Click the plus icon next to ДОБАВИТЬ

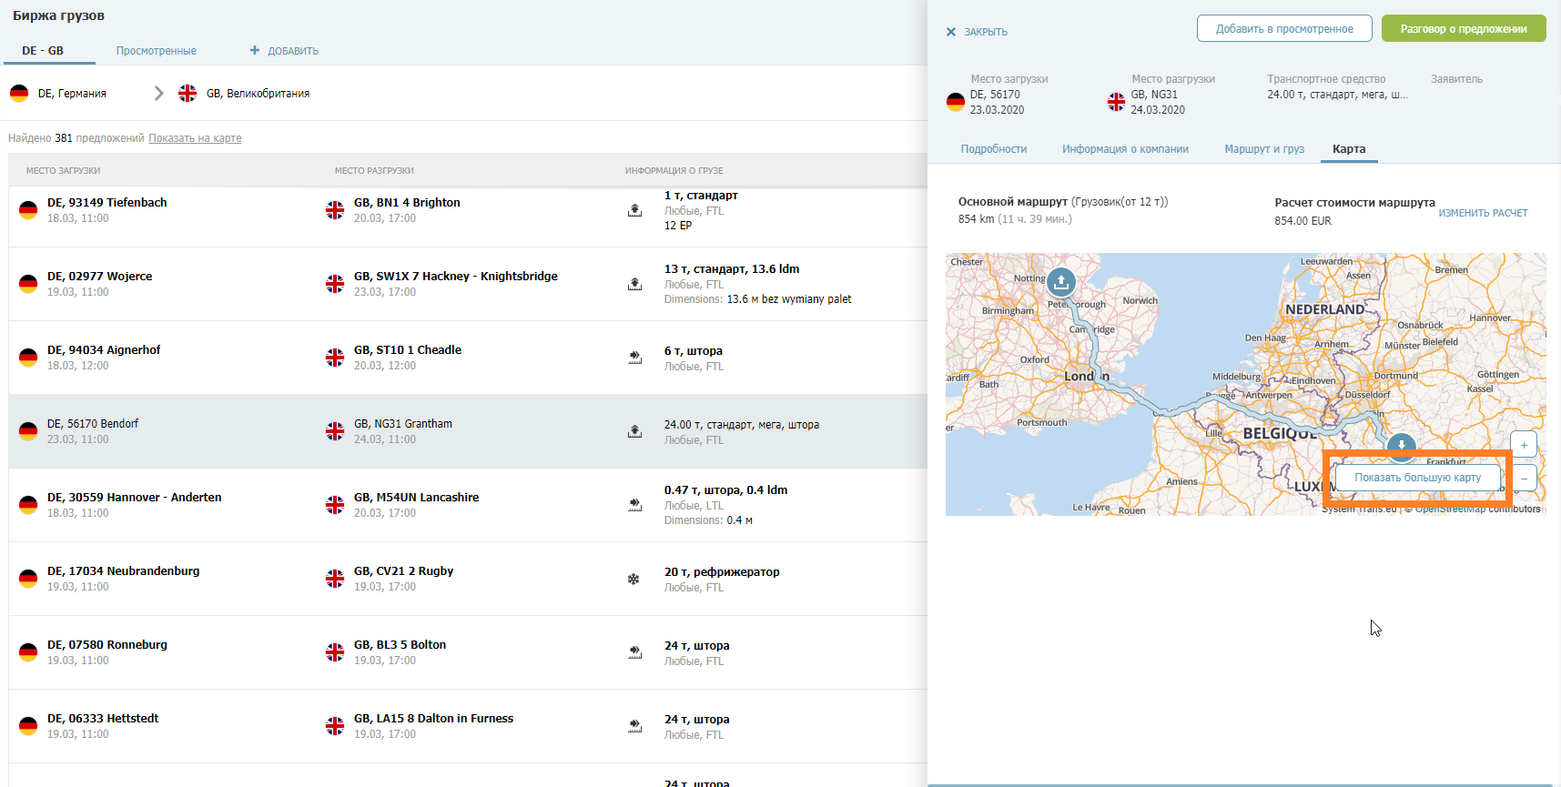(x=255, y=51)
